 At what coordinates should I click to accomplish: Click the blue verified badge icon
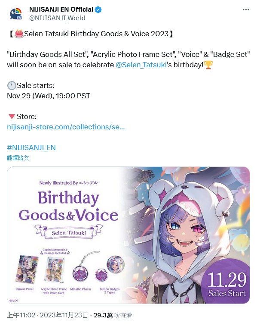click(98, 9)
